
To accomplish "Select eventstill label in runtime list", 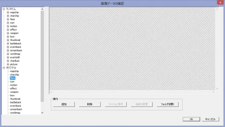I will 15,57.
